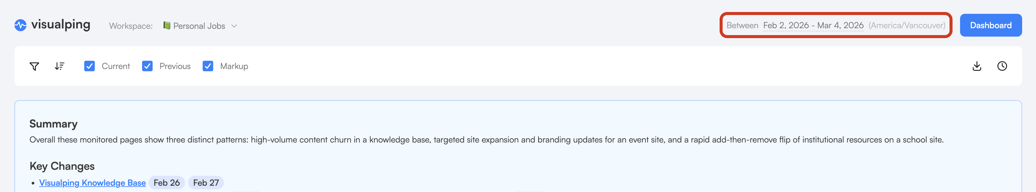Open the clock history icon
This screenshot has height=192, width=1036.
(1002, 66)
